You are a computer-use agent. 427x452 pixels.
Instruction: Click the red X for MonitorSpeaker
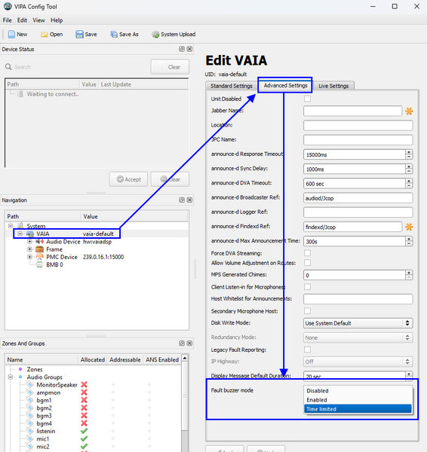pos(84,384)
